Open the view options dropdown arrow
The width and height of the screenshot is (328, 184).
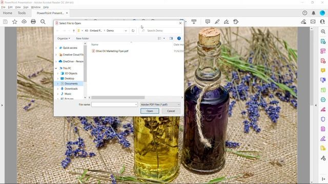click(164, 38)
